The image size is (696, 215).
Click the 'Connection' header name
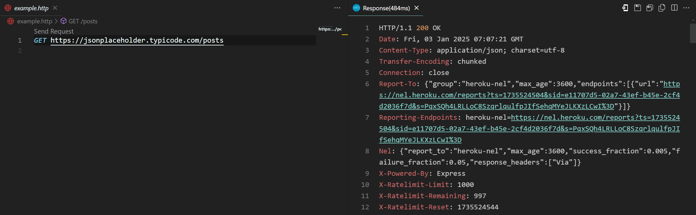coord(400,73)
